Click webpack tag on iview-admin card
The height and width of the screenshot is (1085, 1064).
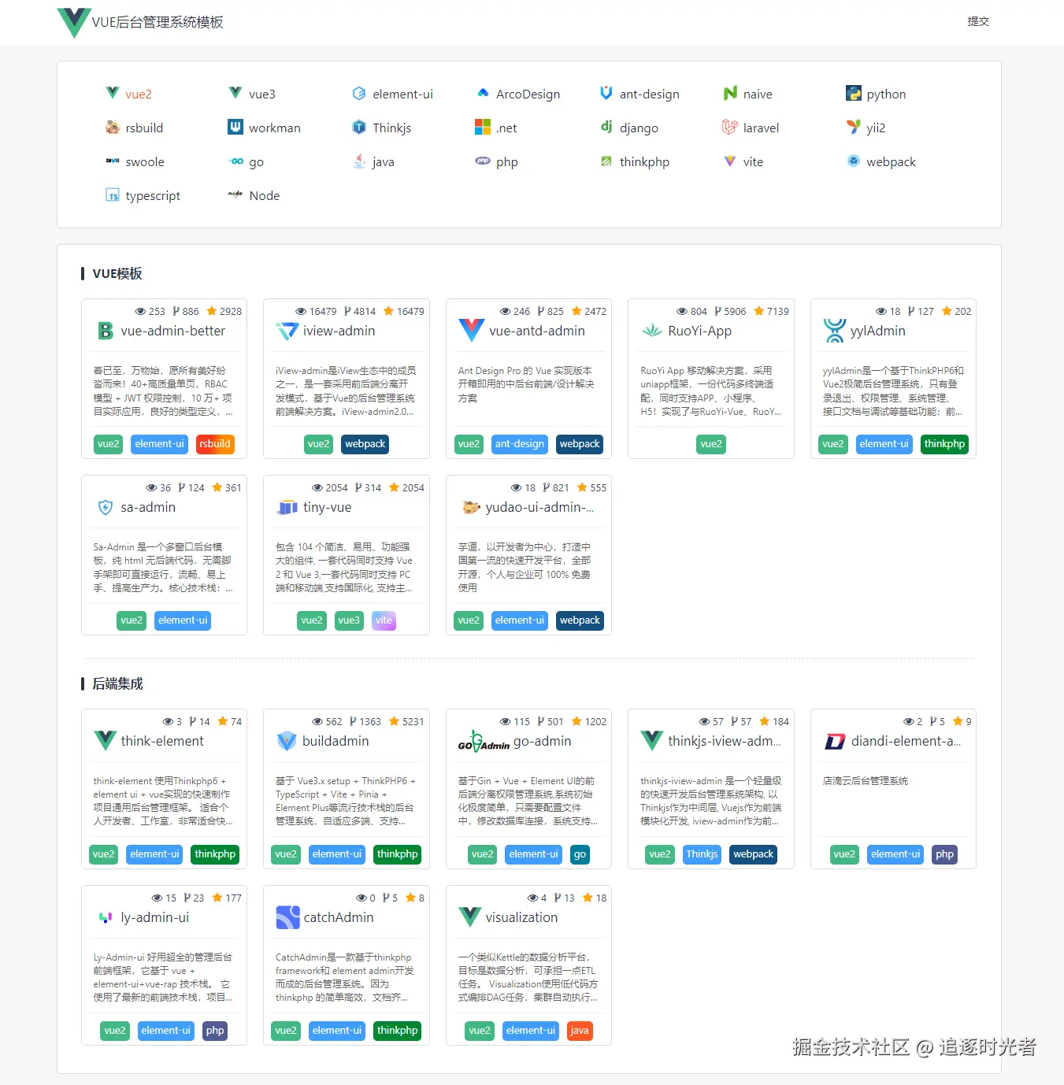365,444
